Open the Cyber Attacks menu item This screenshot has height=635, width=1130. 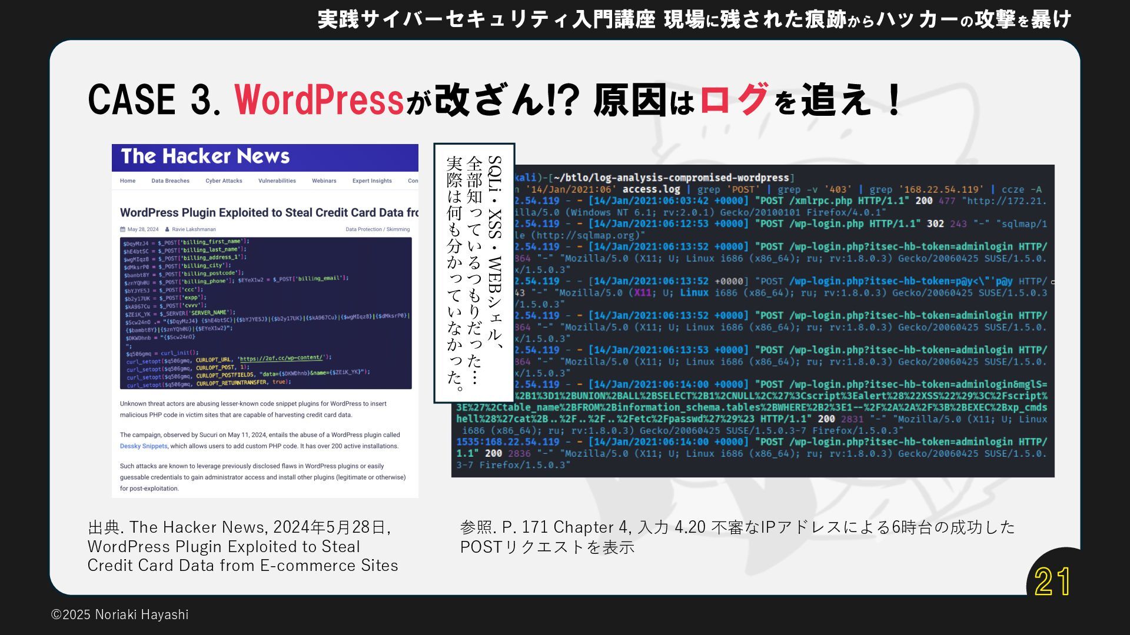pyautogui.click(x=224, y=181)
